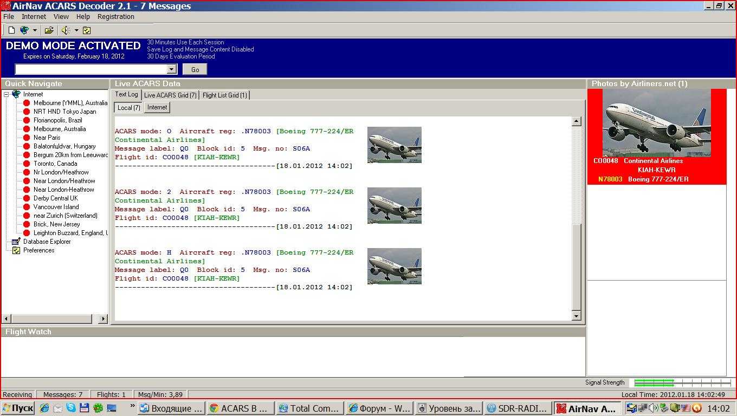737x416 pixels.
Task: Expand the quick launch overflow chevron
Action: pos(132,406)
